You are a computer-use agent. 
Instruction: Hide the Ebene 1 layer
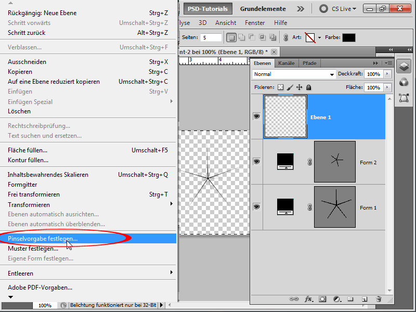pos(256,116)
